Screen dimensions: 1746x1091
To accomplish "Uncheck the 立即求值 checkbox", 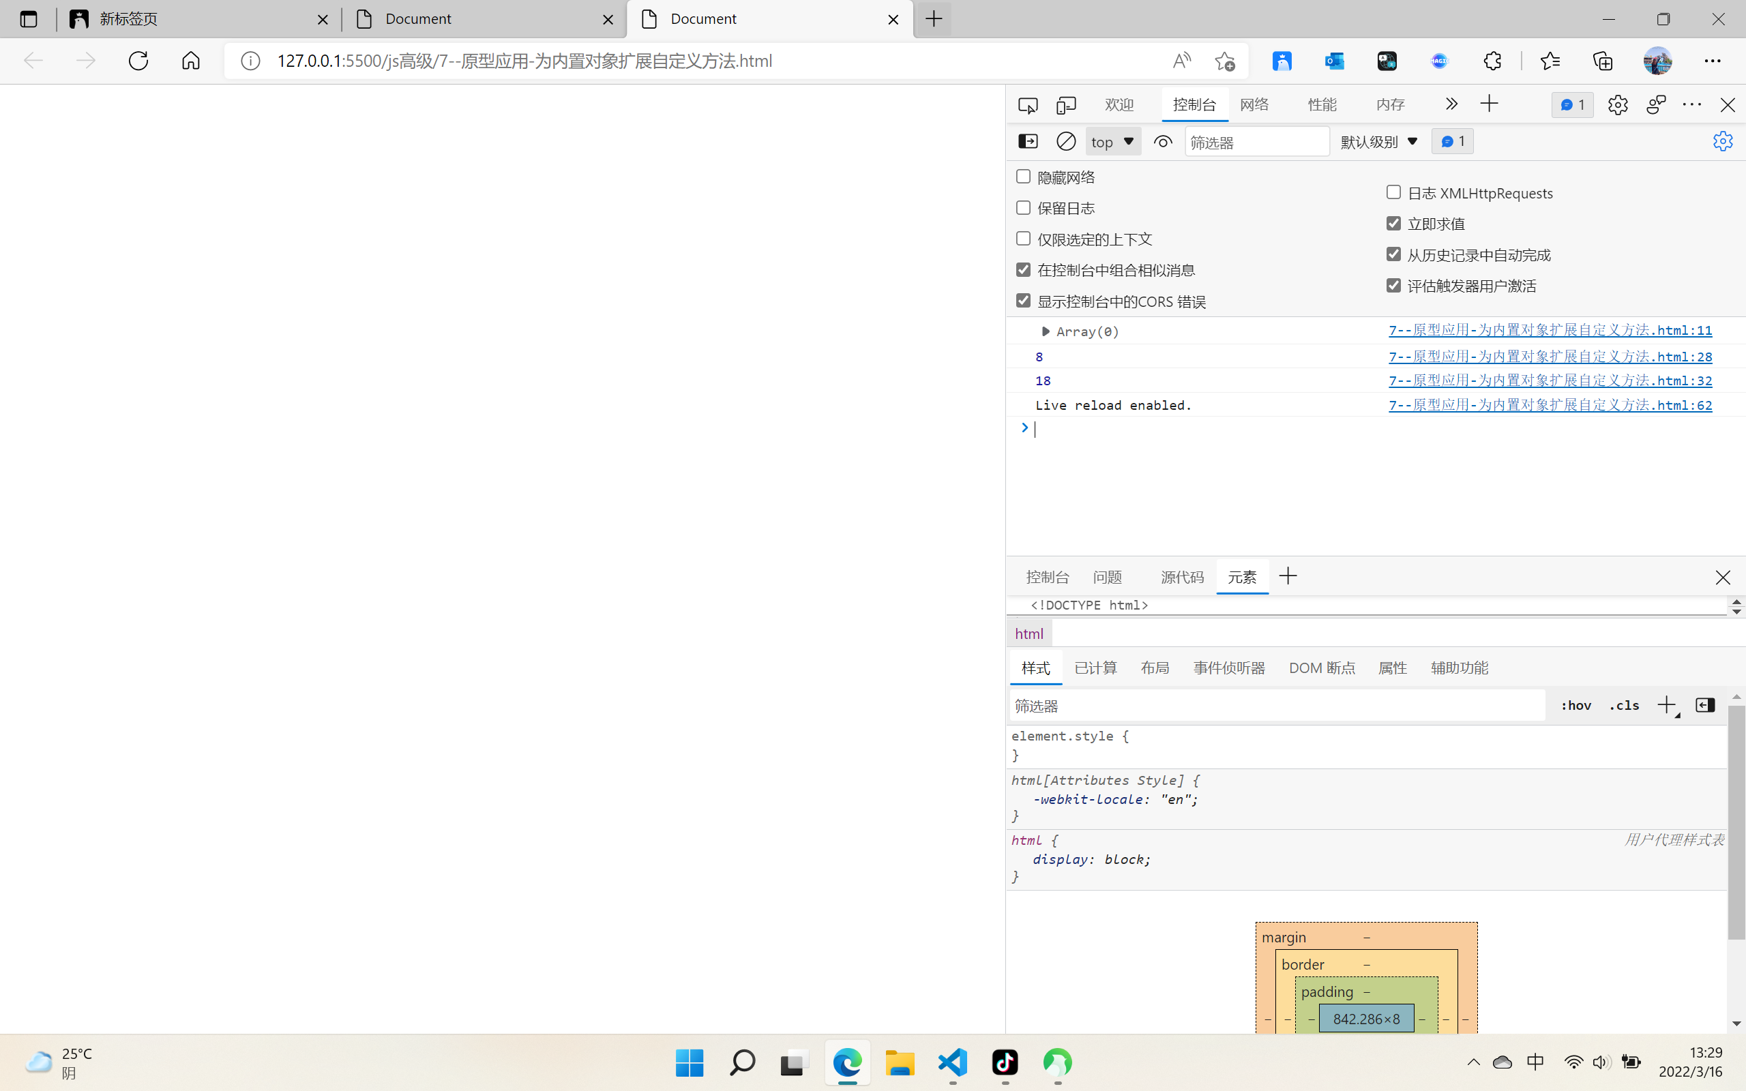I will point(1393,224).
